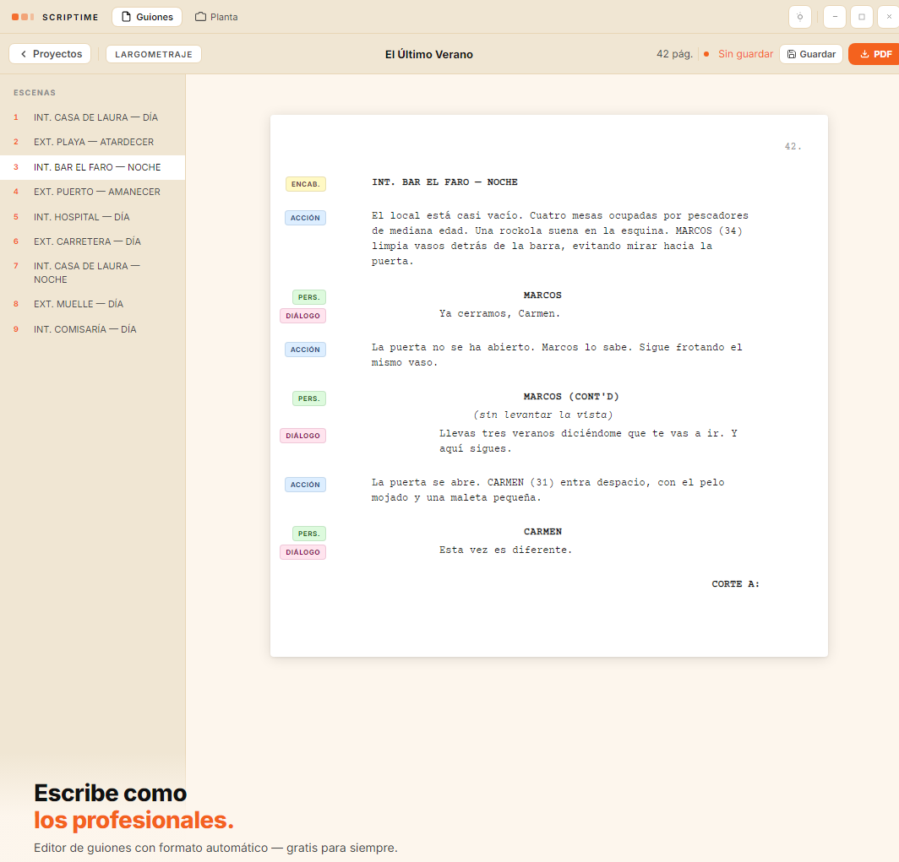Click the ACCIÓN tag beside 'El local está'

[x=305, y=218]
